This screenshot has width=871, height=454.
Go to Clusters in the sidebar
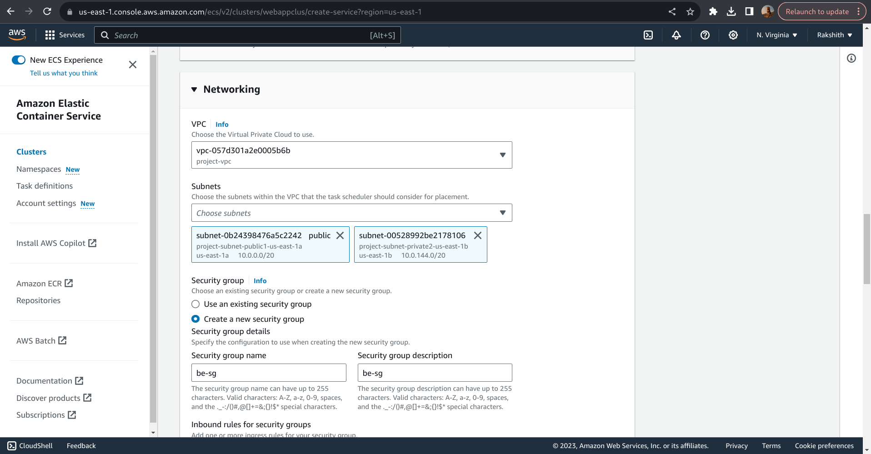pyautogui.click(x=31, y=152)
